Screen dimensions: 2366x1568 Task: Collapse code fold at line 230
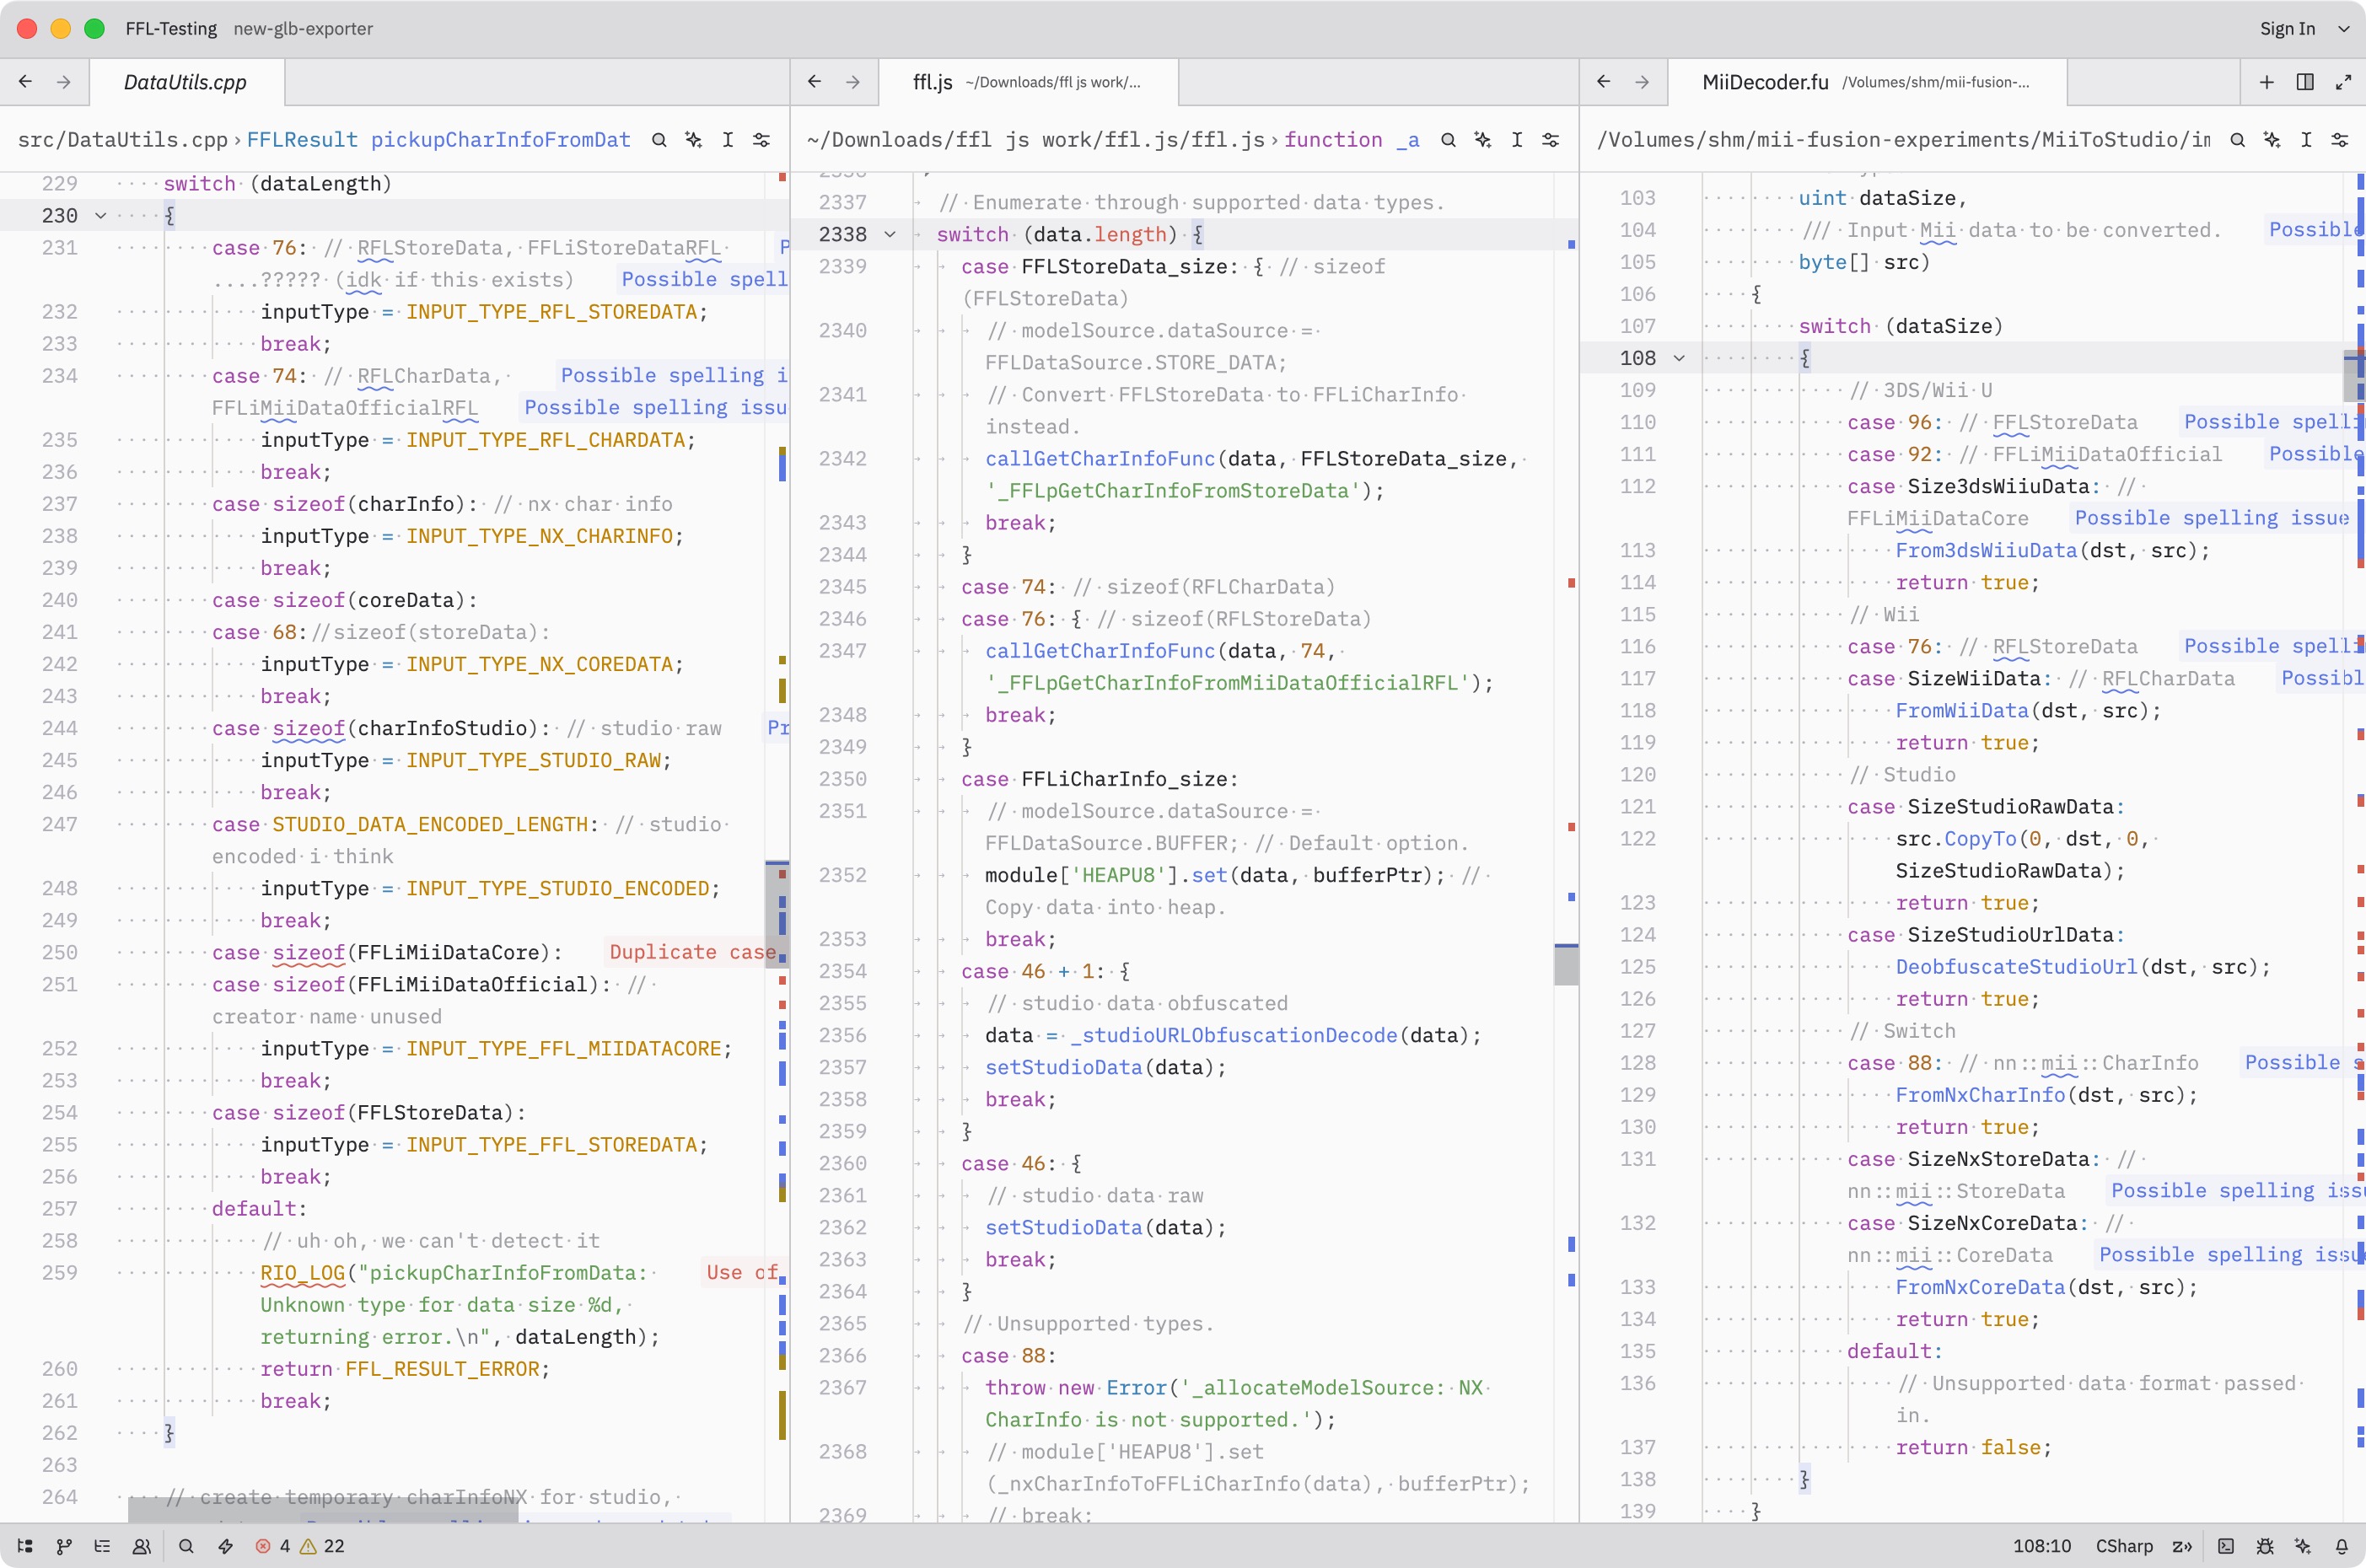100,215
